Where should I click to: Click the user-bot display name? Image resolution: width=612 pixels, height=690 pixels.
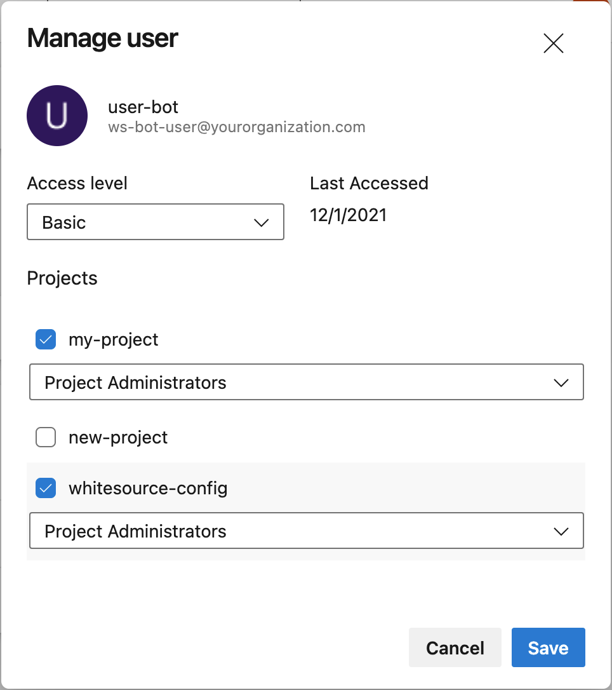tap(143, 106)
